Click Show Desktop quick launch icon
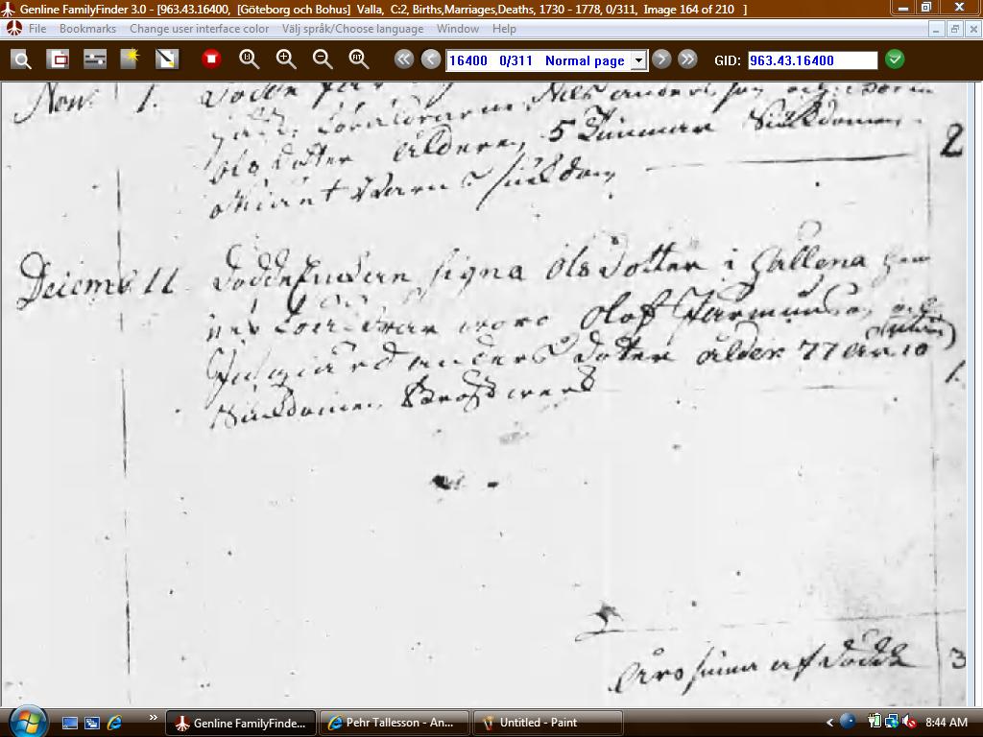983x737 pixels. point(69,723)
